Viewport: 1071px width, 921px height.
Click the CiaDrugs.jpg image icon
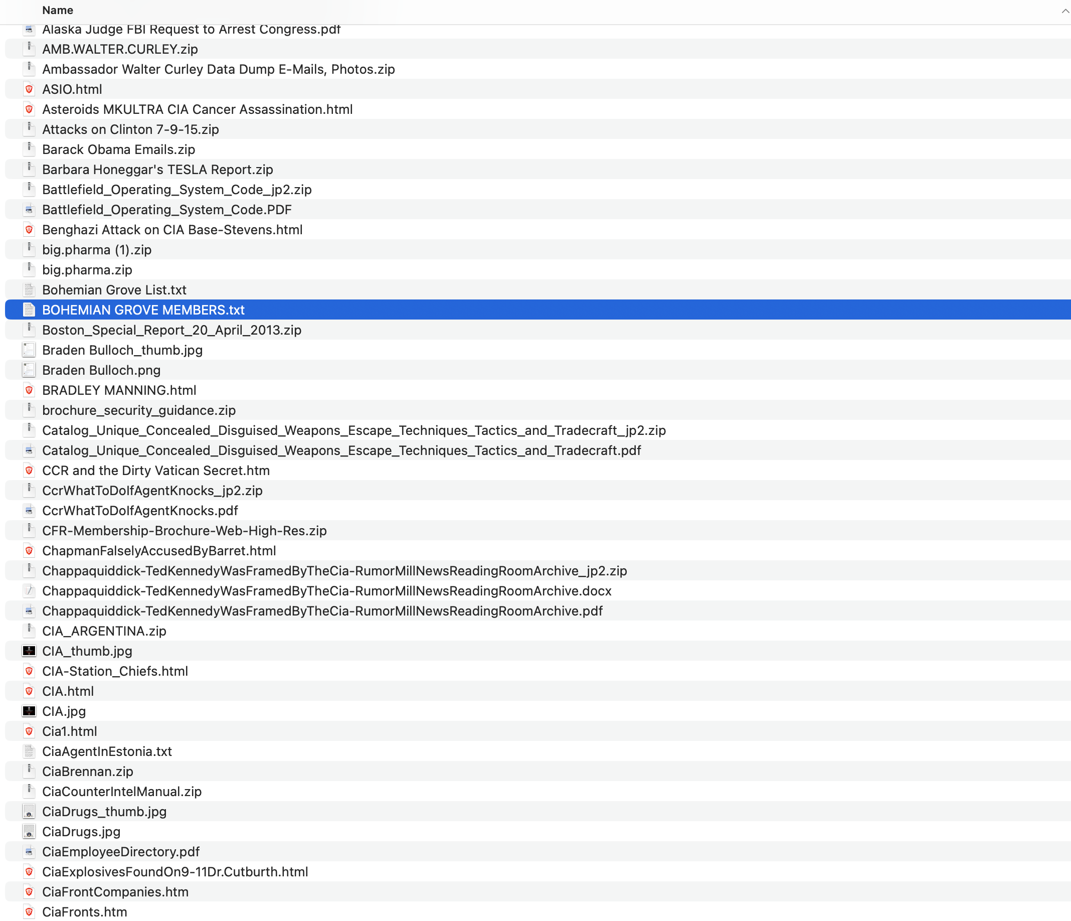(29, 832)
